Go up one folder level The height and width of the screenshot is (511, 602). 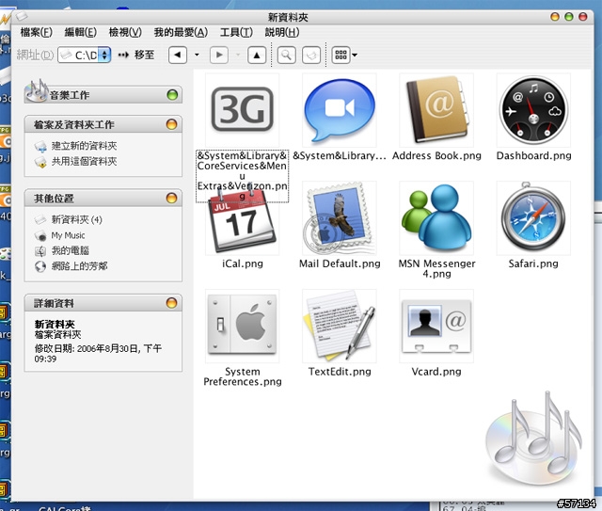tap(257, 55)
